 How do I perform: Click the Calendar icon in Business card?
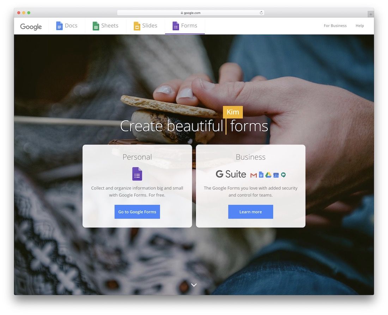(276, 175)
